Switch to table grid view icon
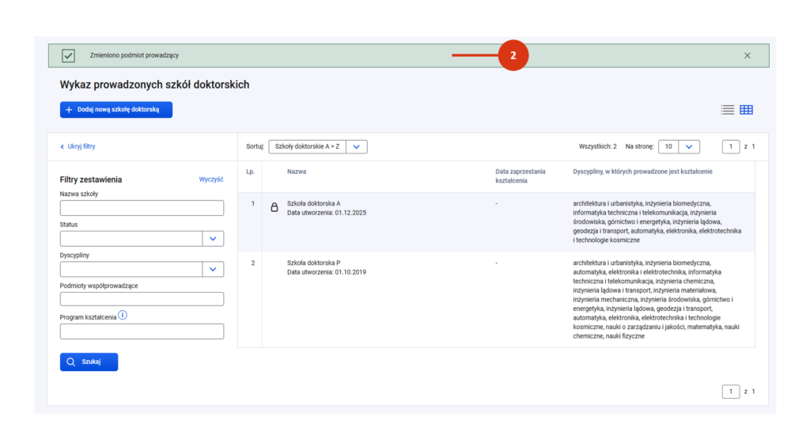Viewport: 810px width, 439px height. 746,110
